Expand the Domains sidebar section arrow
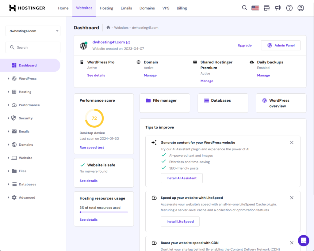Viewport: 314px width, 251px height. 8,144
